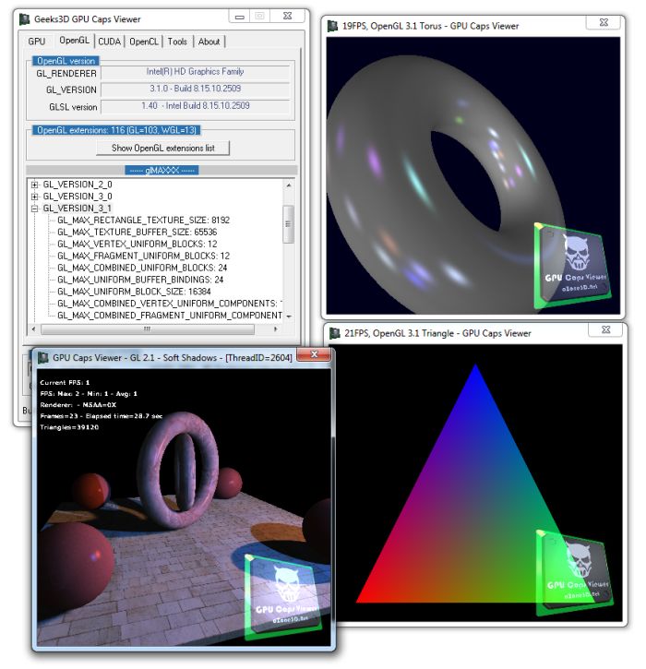Click the 19FPS OpenGL 3.1 Torus title text

point(431,26)
